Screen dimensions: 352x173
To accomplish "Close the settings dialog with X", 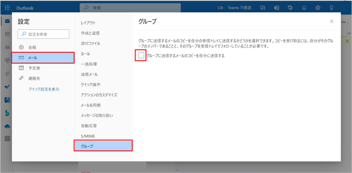I will click(332, 21).
